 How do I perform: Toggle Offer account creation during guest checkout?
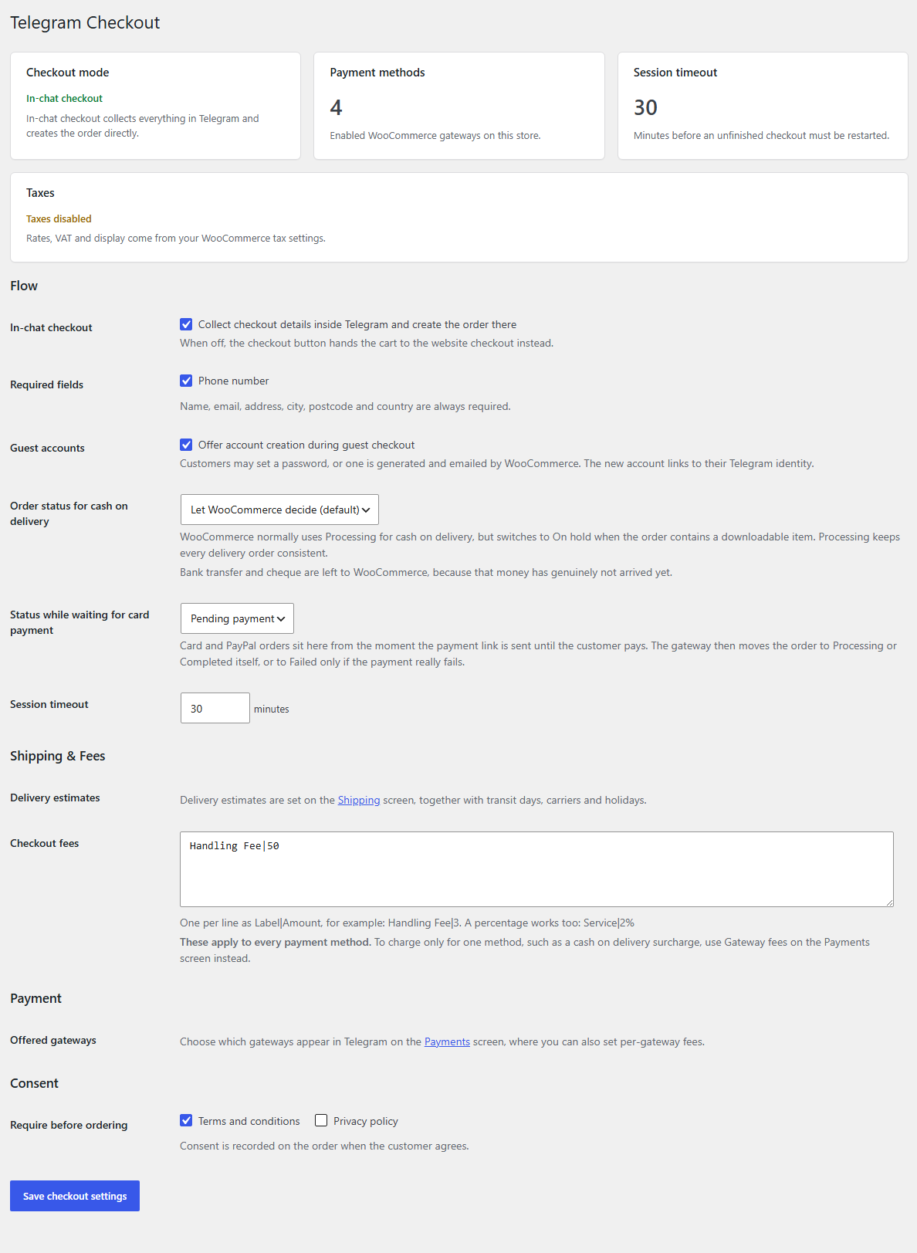(x=186, y=445)
